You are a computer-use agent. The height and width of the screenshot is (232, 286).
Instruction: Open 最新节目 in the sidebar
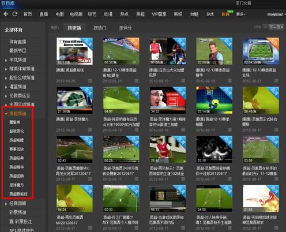[x=18, y=51]
